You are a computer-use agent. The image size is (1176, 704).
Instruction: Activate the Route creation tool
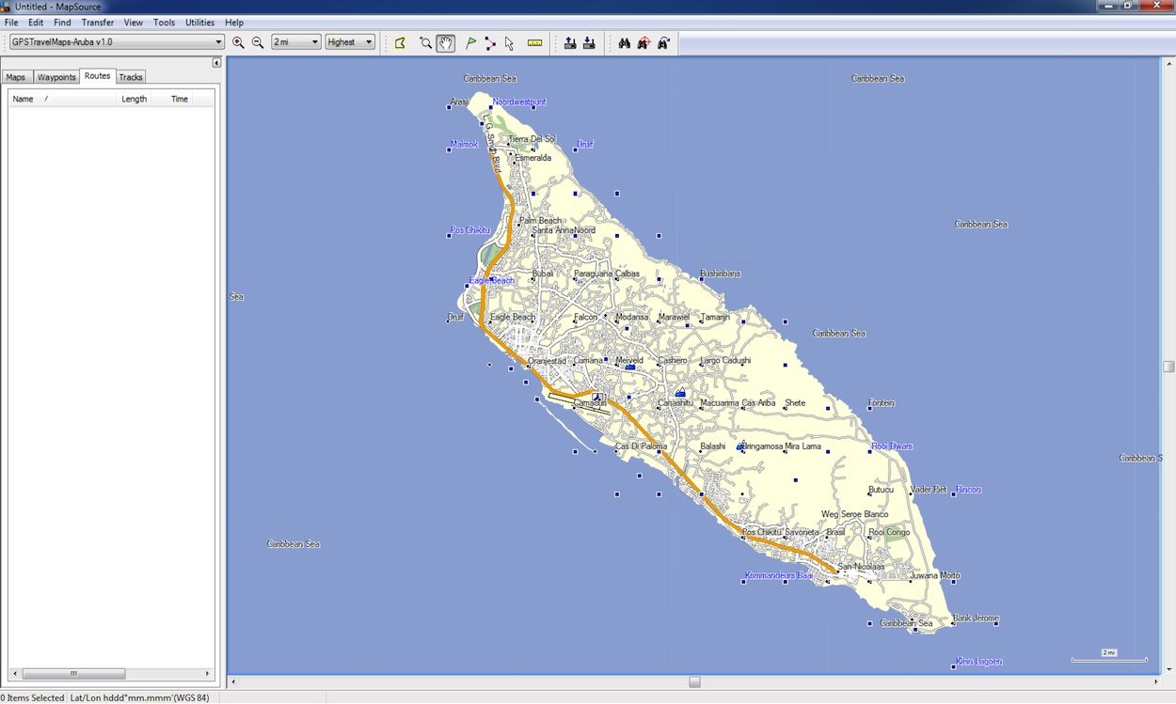coord(490,42)
